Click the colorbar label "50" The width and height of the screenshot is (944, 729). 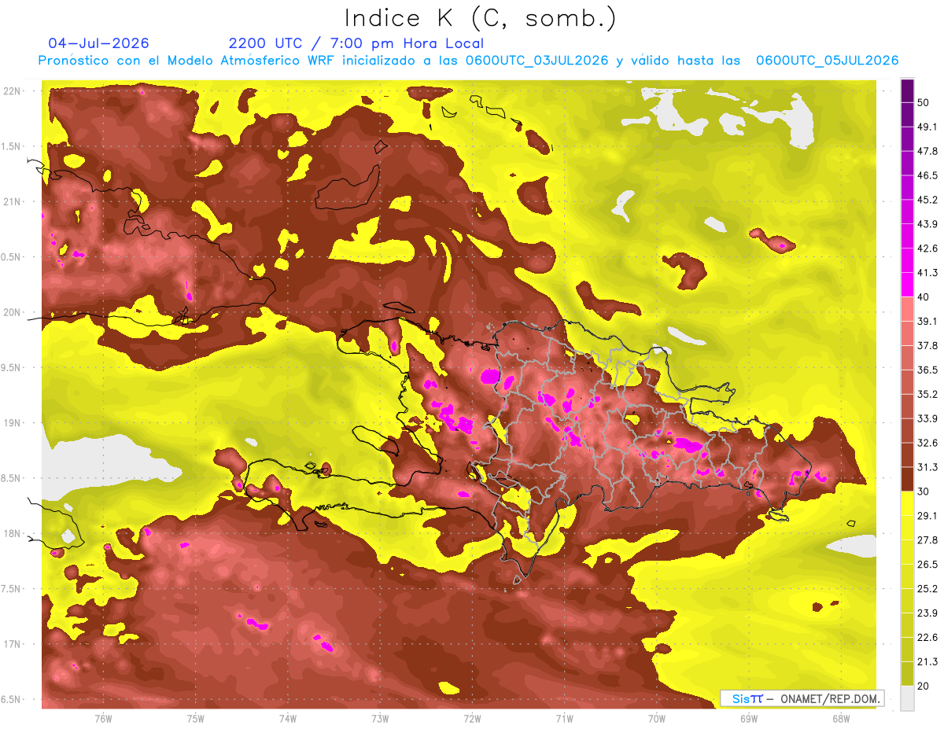pyautogui.click(x=924, y=102)
